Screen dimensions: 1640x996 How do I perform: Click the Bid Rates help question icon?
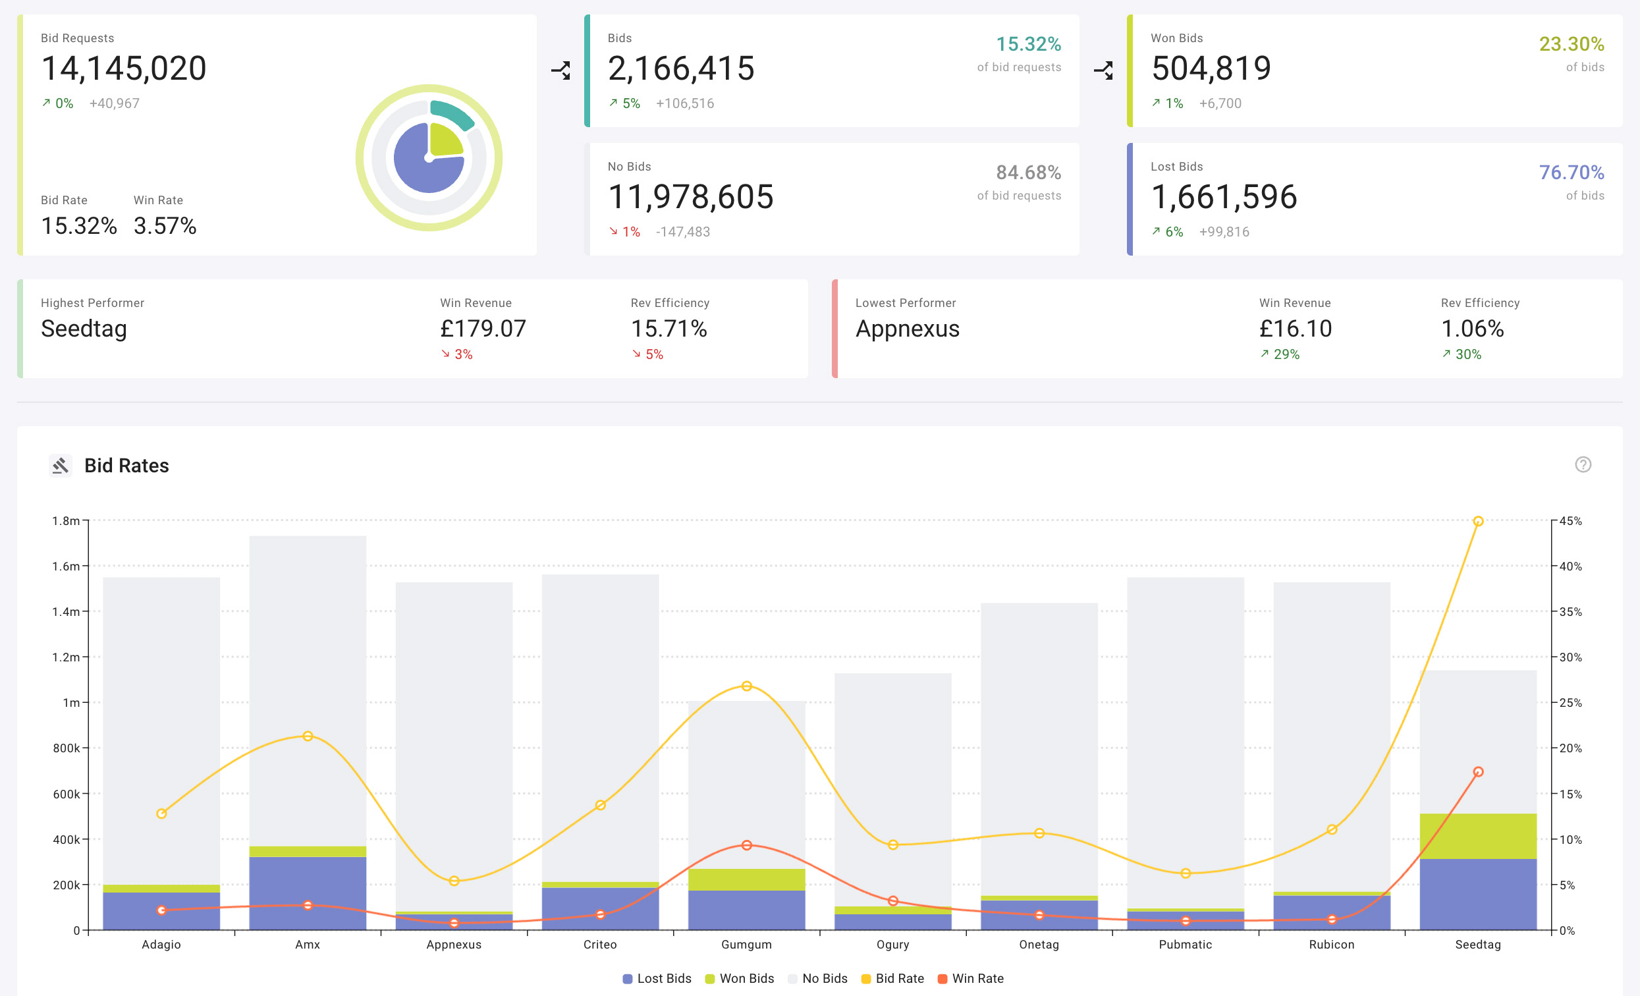tap(1582, 464)
